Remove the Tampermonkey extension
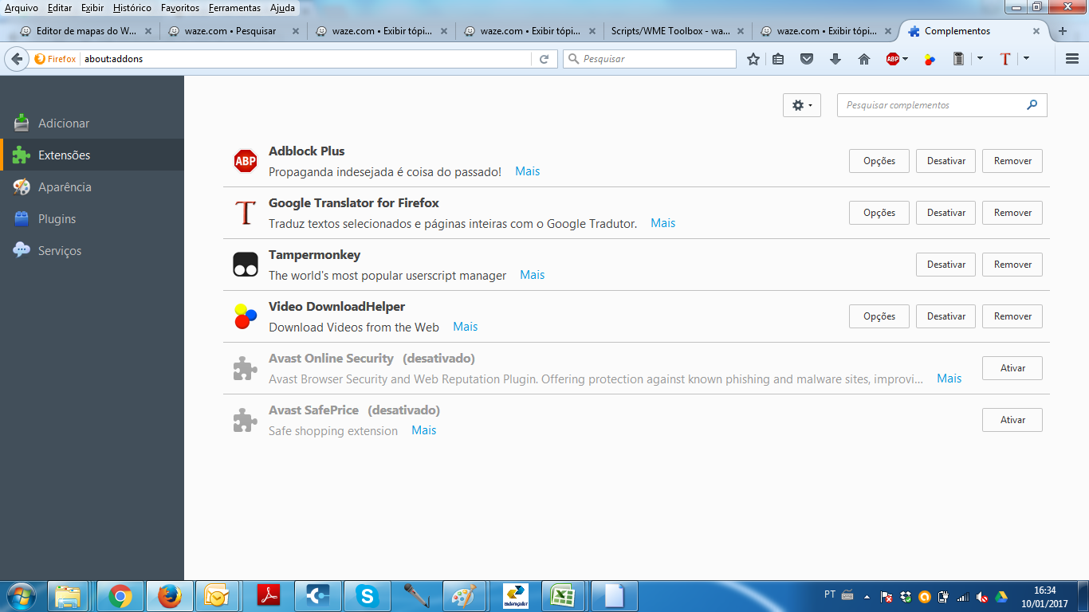This screenshot has height=612, width=1089. 1012,265
